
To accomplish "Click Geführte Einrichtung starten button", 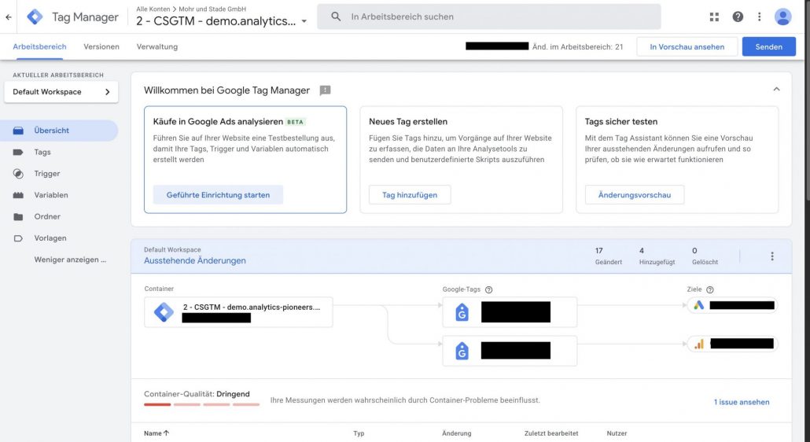I will point(218,195).
